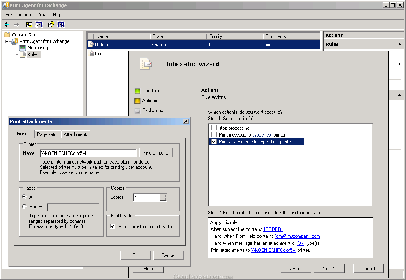The image size is (406, 280).
Task: Click the '< Back' wizard button
Action: (296, 269)
